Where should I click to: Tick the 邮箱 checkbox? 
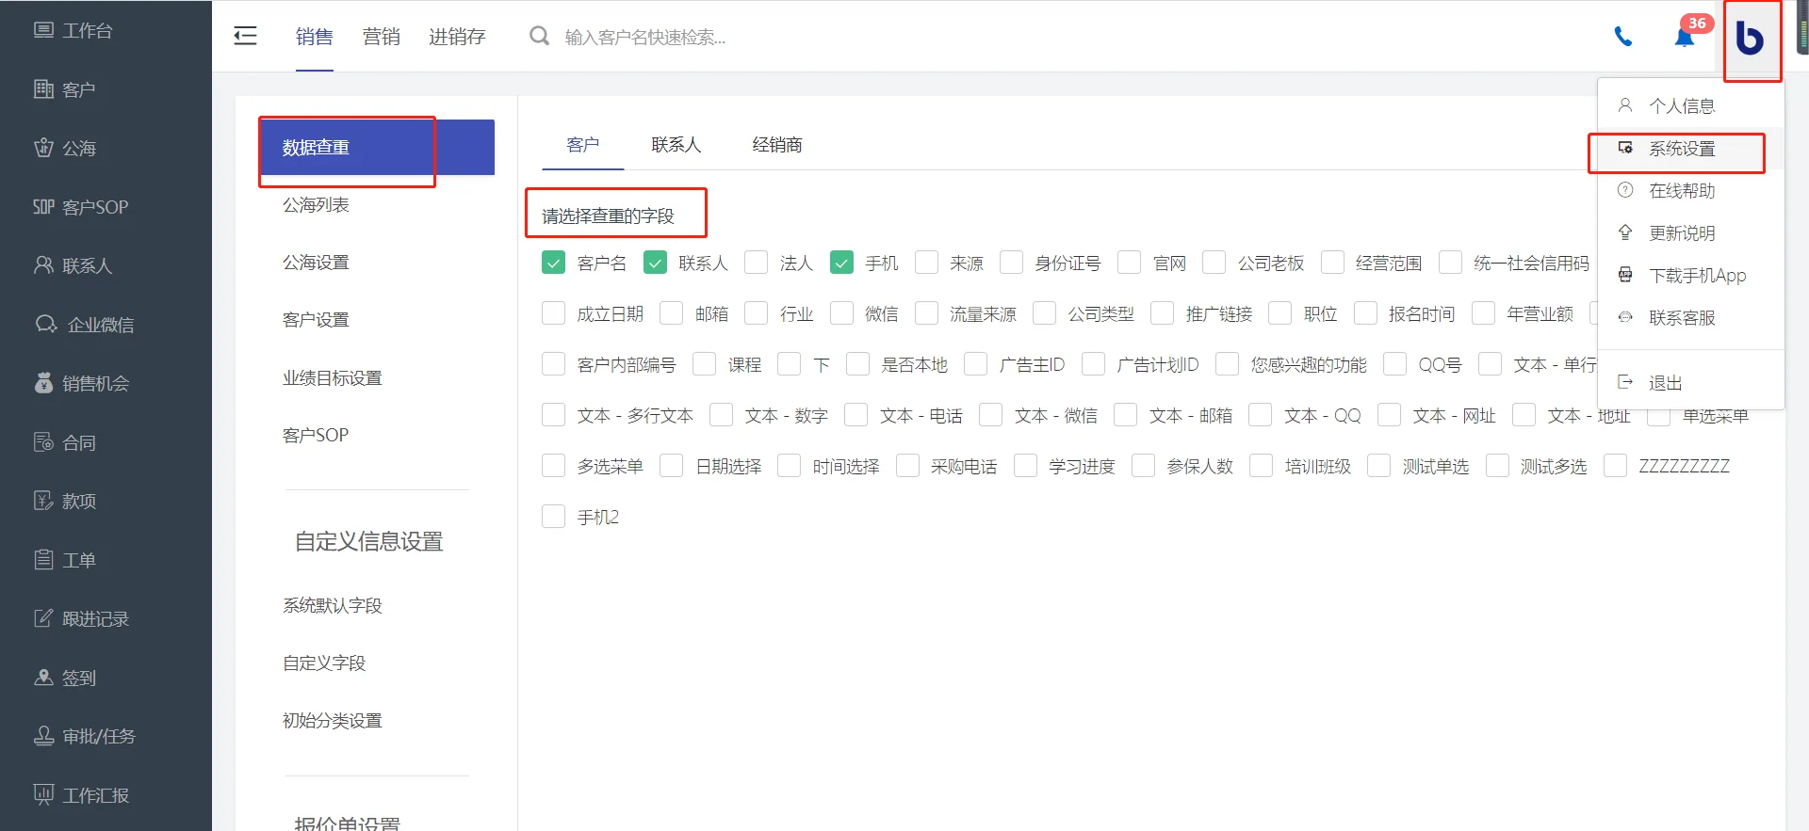(672, 313)
